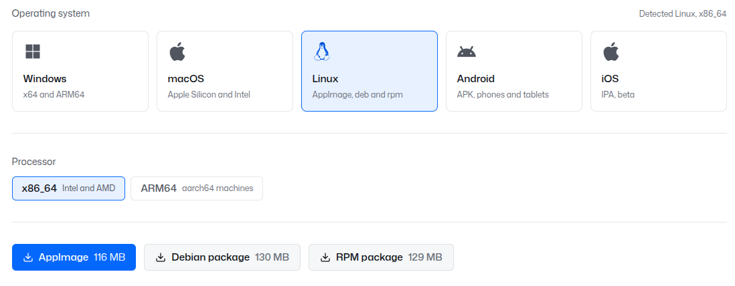Viewport: 735px width, 286px height.
Task: Click "x64 and ARM64" under Windows
Action: [54, 94]
